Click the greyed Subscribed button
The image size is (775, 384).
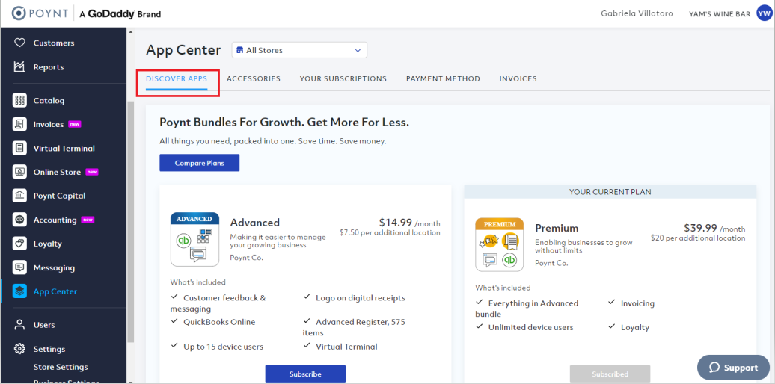(610, 374)
